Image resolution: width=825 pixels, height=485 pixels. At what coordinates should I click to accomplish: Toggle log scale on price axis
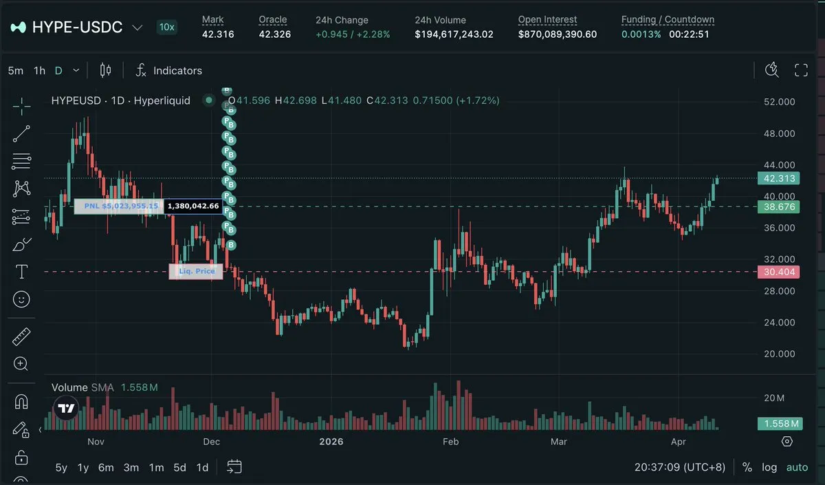click(x=769, y=467)
